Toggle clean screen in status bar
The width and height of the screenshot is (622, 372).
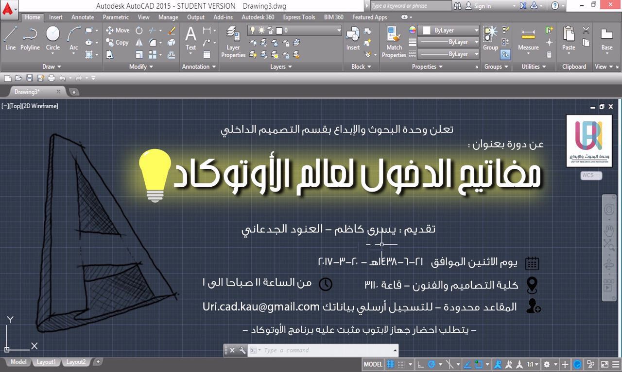coord(604,364)
